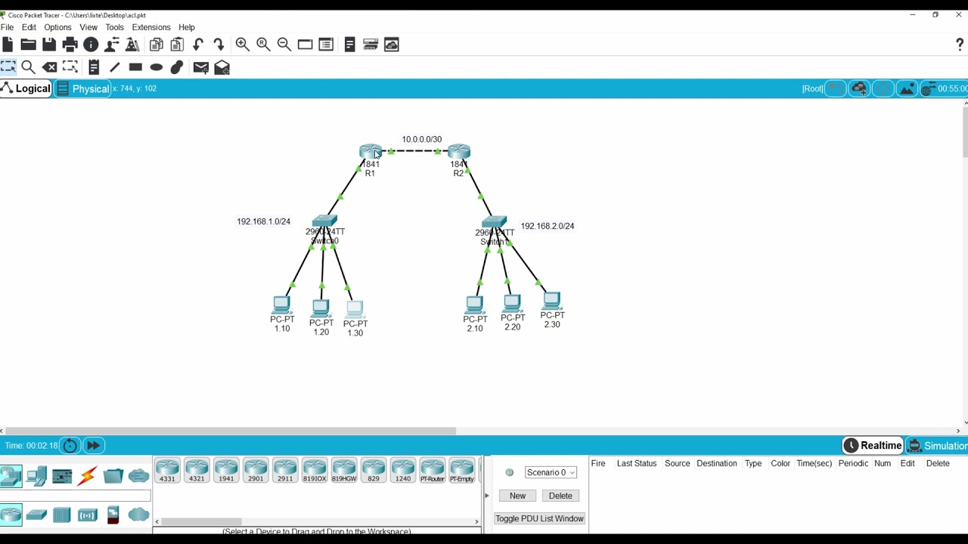The image size is (968, 544).
Task: Switch to Physical workspace tab
Action: (x=82, y=88)
